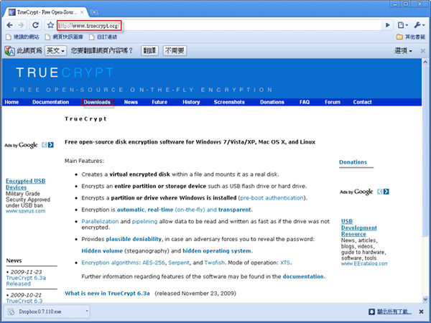The image size is (431, 323).
Task: Open the 其他書籤 bookmarks folder
Action: [x=411, y=37]
